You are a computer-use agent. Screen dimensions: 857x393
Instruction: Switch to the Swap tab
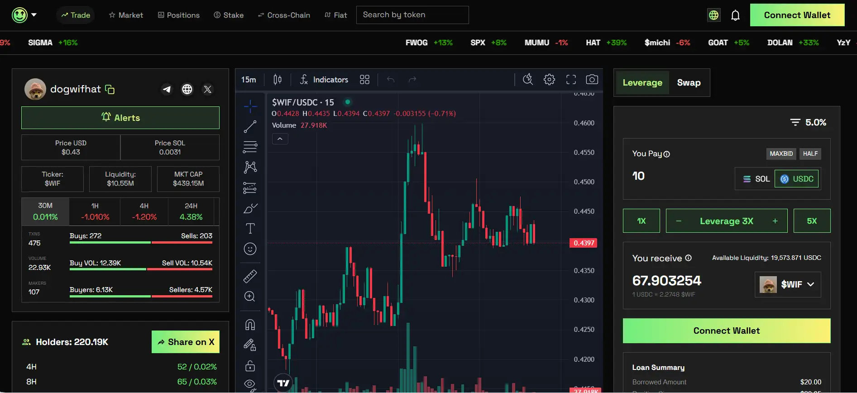coord(689,83)
